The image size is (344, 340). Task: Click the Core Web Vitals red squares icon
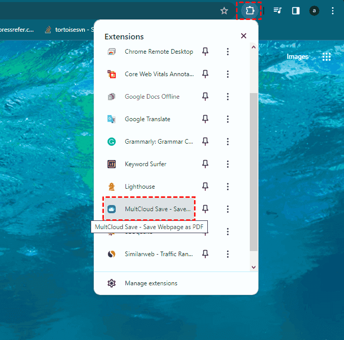click(x=112, y=74)
